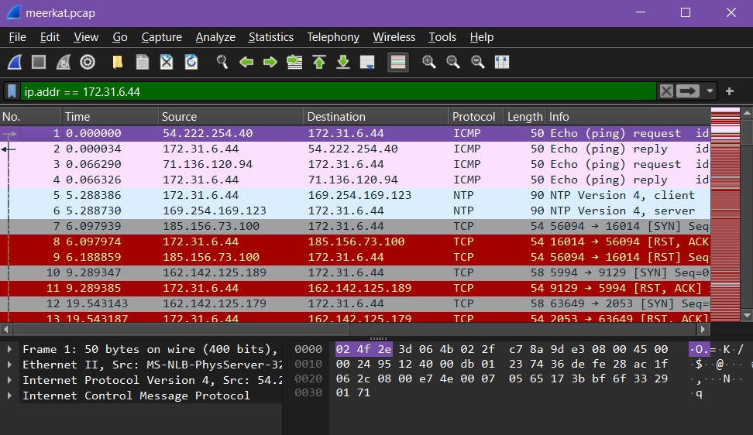The height and width of the screenshot is (435, 753).
Task: Close this capture file icon
Action: [166, 62]
